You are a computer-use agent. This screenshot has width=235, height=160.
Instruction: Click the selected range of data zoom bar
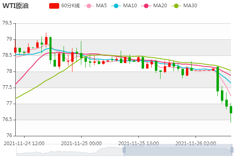coord(178,150)
